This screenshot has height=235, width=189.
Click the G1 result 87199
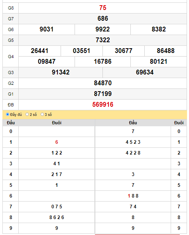pos(102,94)
